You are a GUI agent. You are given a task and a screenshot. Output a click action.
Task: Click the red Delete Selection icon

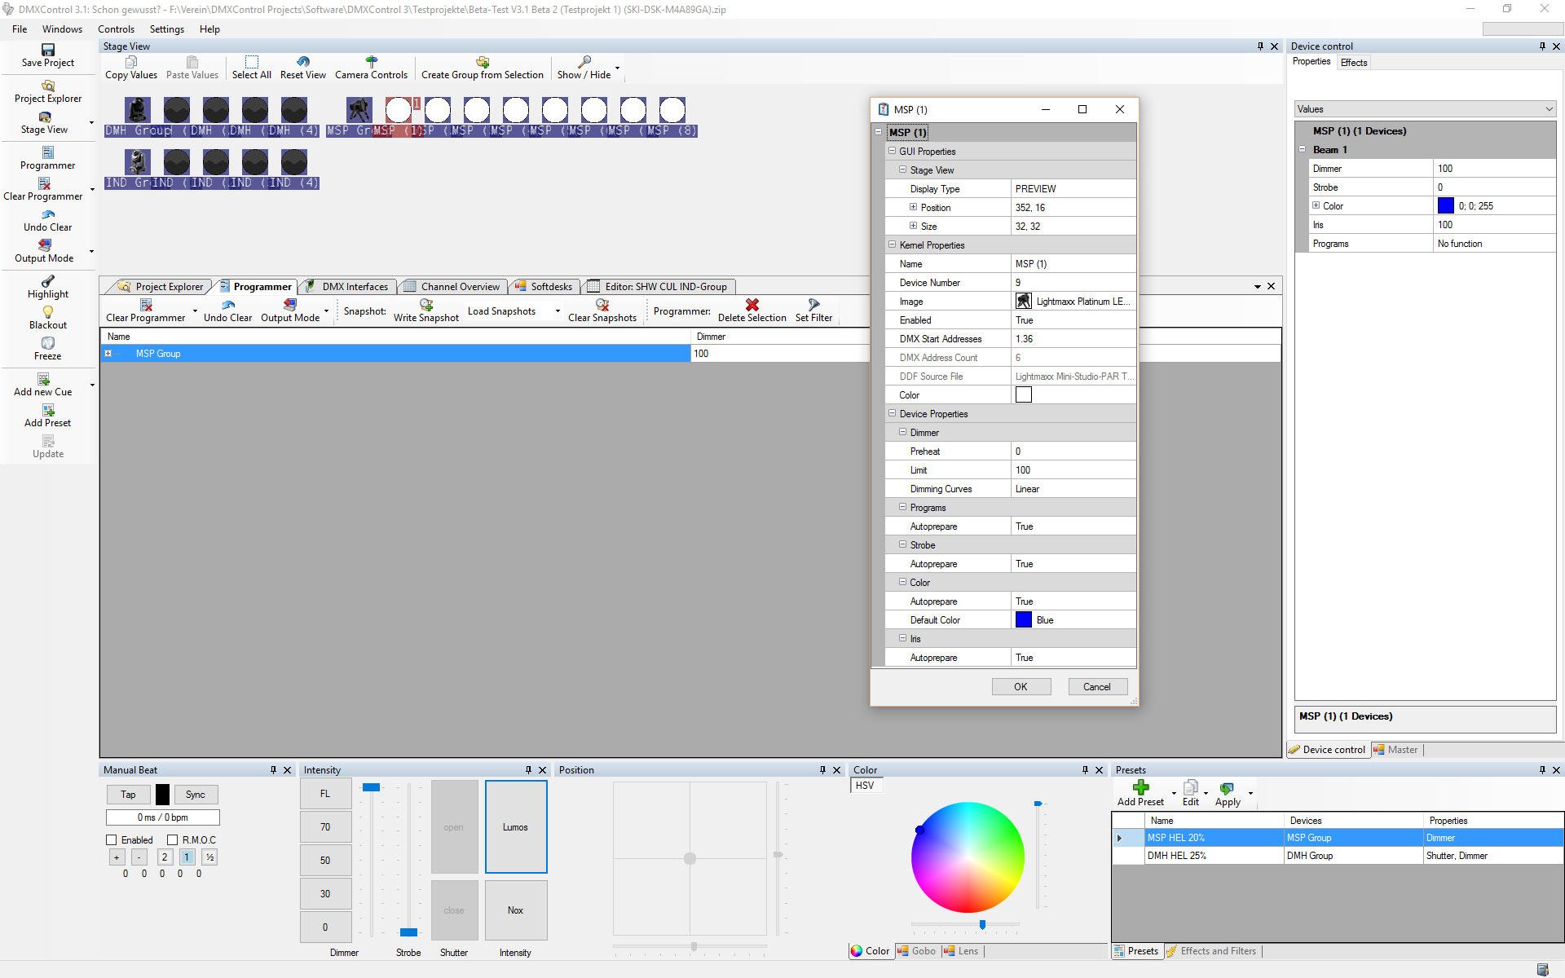pos(752,305)
